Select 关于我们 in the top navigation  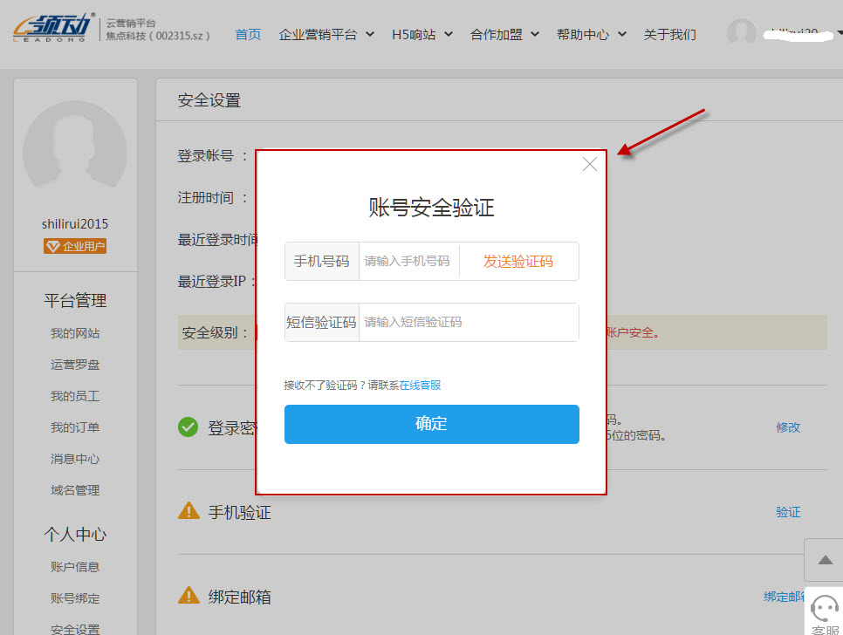[x=669, y=33]
